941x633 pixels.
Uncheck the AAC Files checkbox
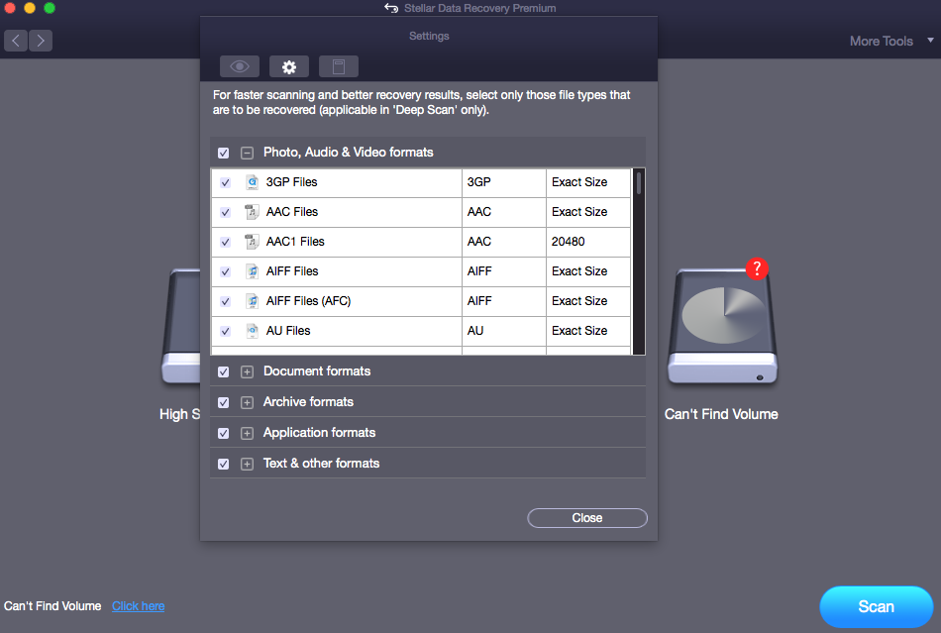[x=225, y=212]
